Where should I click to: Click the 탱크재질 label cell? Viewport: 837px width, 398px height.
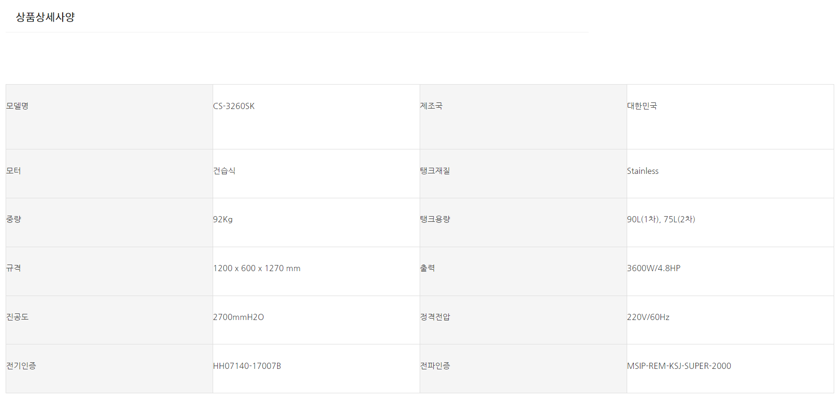tap(435, 171)
